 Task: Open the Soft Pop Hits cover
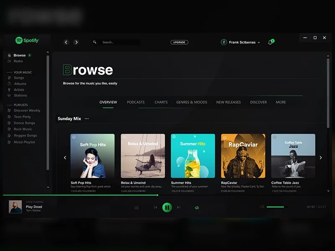pos(93,156)
